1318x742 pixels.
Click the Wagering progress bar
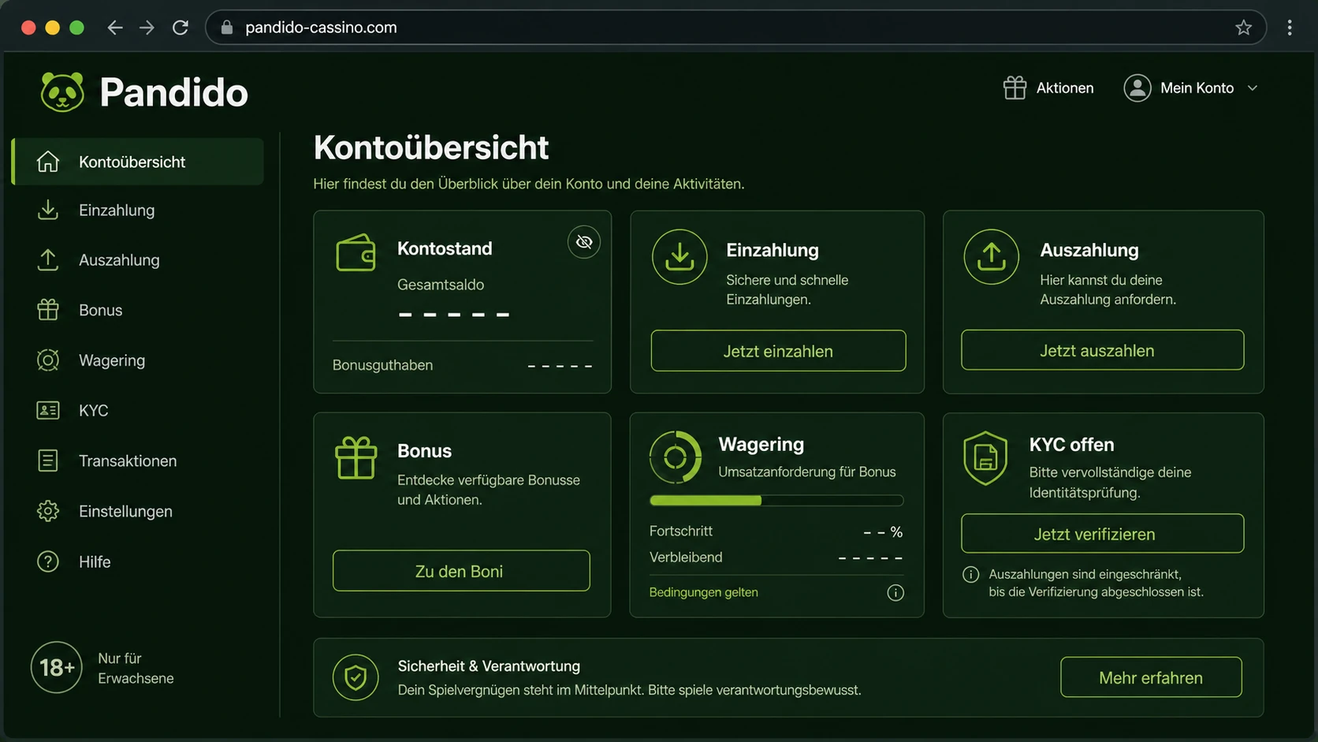point(776,500)
